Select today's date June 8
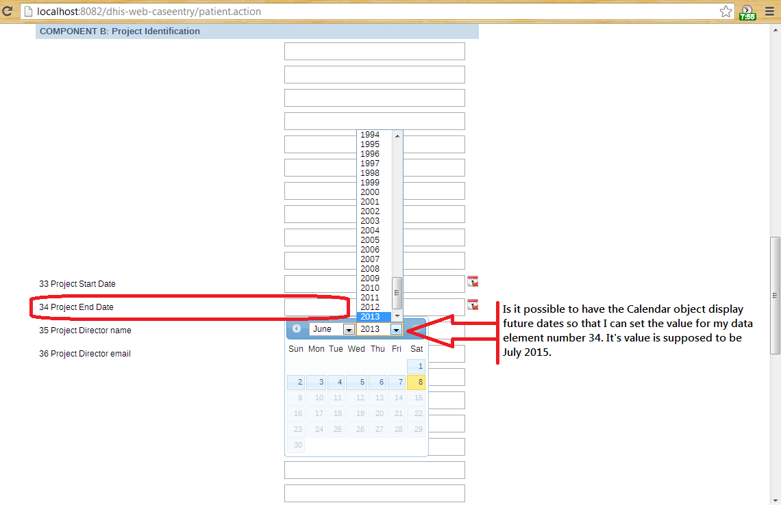Image resolution: width=781 pixels, height=505 pixels. [416, 382]
